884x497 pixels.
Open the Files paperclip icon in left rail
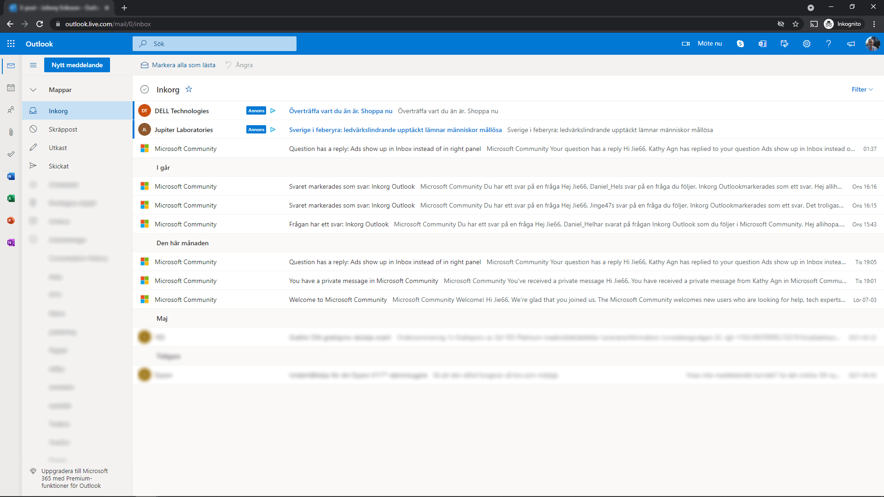pos(11,132)
